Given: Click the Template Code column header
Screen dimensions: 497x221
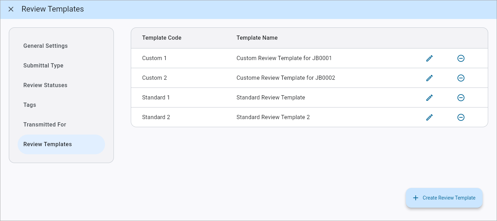Looking at the screenshot, I should [x=162, y=38].
